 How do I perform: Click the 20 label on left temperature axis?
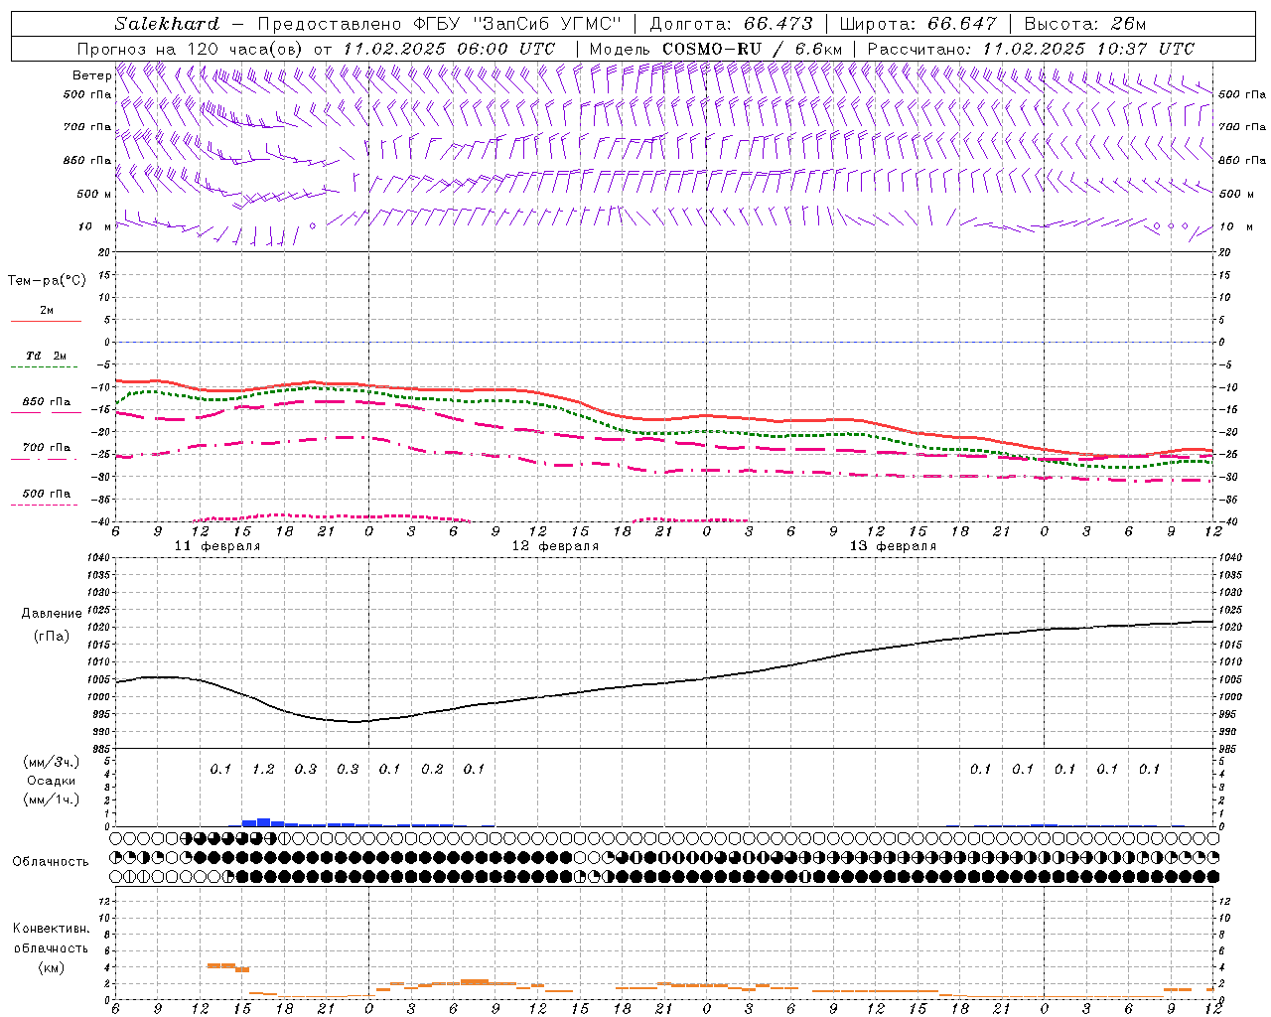click(x=106, y=253)
